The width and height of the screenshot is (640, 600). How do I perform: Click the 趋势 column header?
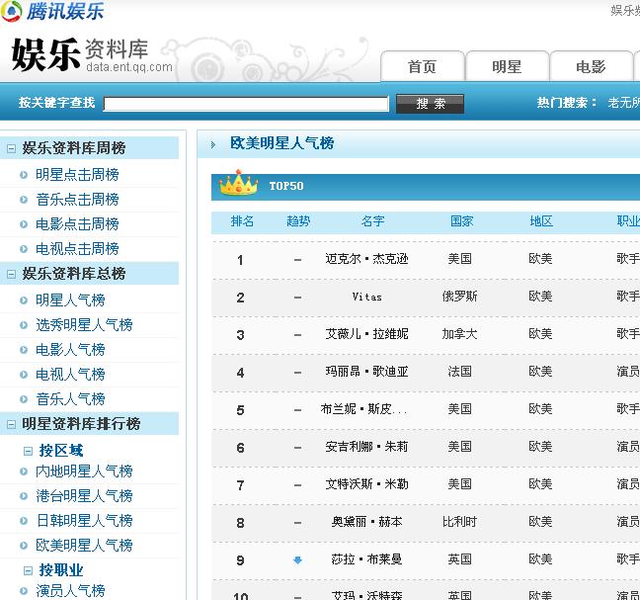(x=298, y=221)
